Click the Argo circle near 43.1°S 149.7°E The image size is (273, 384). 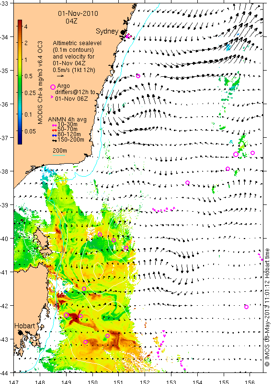[85, 342]
